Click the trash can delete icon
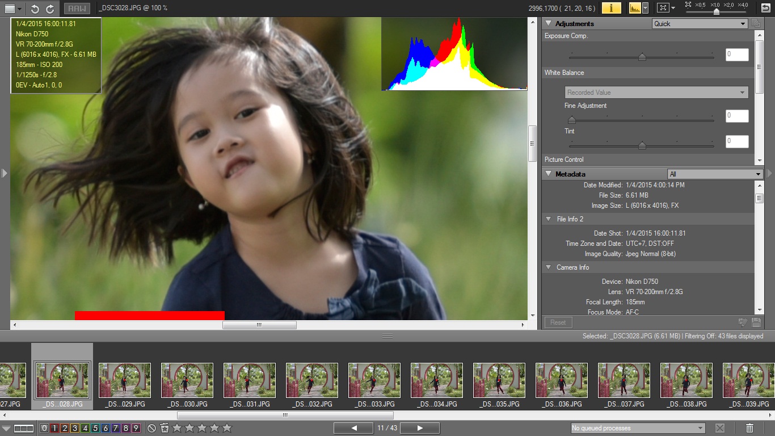775x436 pixels. point(749,428)
